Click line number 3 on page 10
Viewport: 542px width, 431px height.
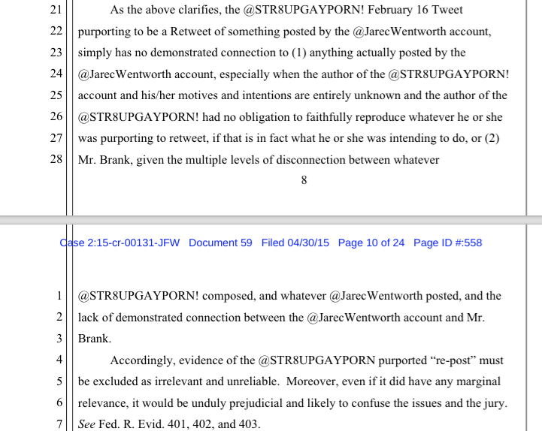pyautogui.click(x=59, y=339)
